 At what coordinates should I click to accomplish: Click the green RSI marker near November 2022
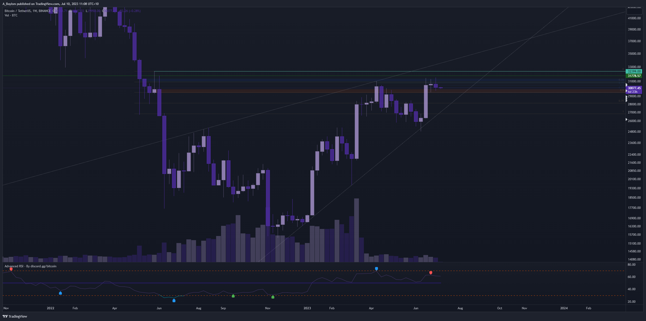[273, 297]
